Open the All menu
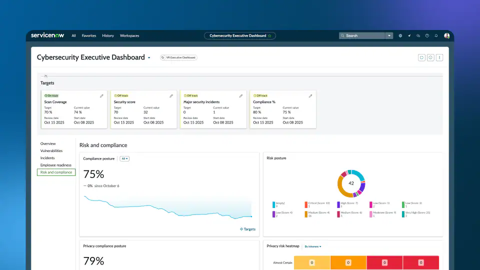The width and height of the screenshot is (480, 270). point(73,36)
